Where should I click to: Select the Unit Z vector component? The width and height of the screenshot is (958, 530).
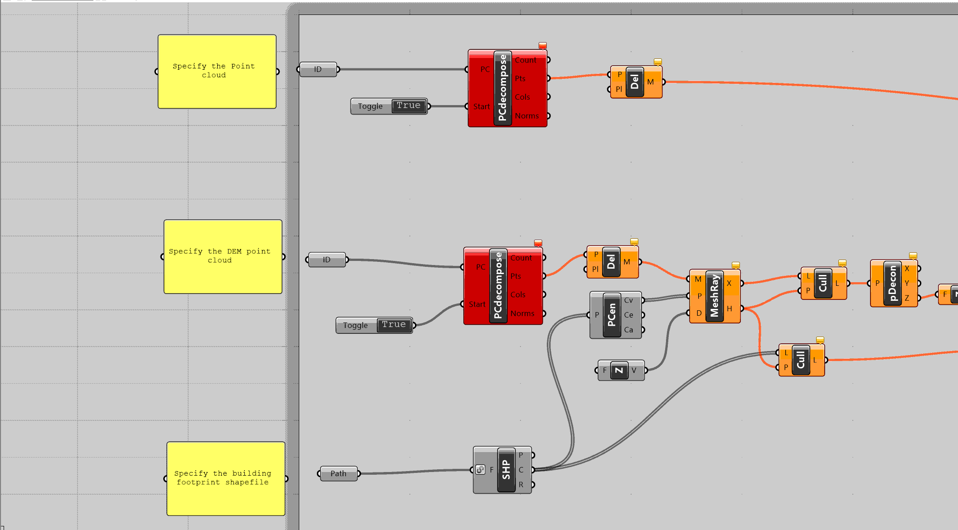pyautogui.click(x=619, y=370)
